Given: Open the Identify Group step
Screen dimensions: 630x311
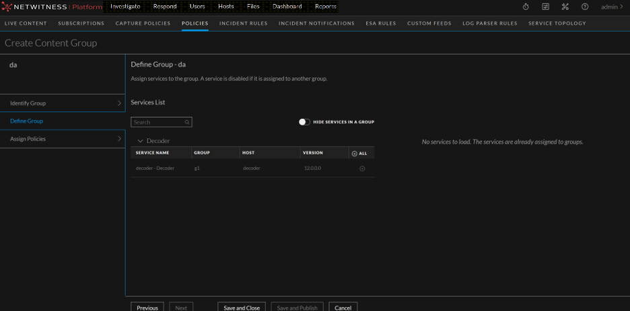Looking at the screenshot, I should [x=63, y=103].
